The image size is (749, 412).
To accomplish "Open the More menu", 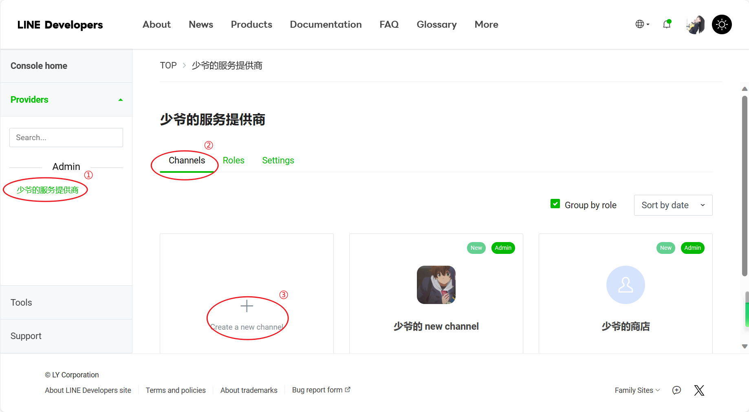I will (486, 24).
